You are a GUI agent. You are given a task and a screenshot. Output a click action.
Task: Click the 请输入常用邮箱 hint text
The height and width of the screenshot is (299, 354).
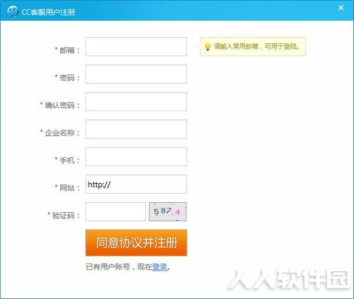[257, 46]
